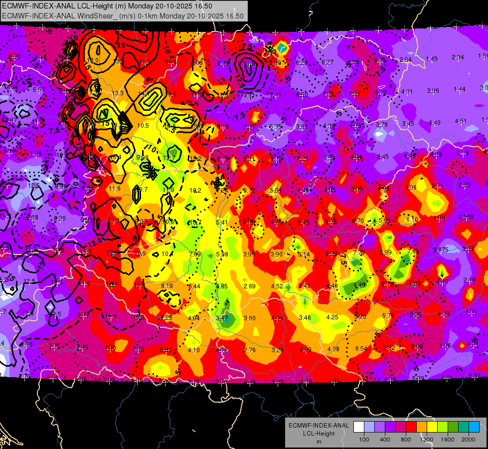Viewport: 488px width, 449px height.
Task: Click the LCL-Height (m) title line
Action: pyautogui.click(x=107, y=6)
